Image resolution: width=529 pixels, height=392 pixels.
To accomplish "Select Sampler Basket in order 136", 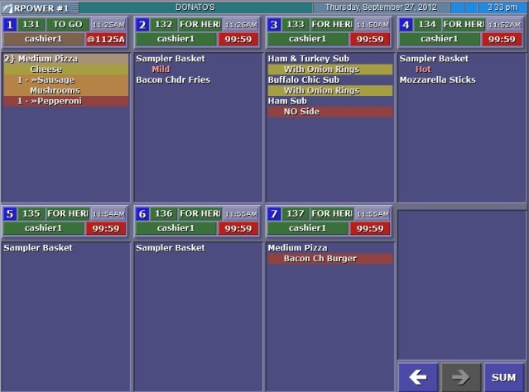I will [x=171, y=248].
